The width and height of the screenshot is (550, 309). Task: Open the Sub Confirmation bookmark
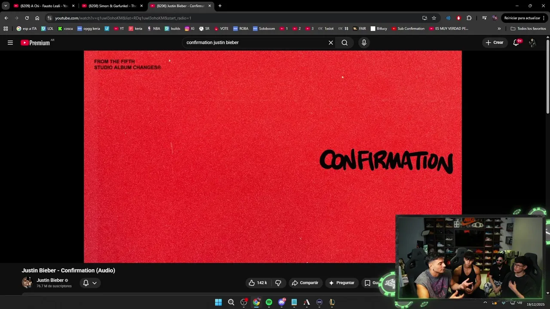click(408, 29)
